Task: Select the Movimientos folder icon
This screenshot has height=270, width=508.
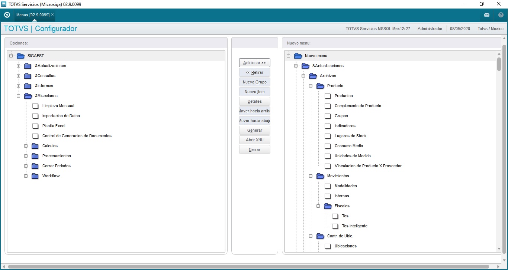Action: pyautogui.click(x=320, y=176)
